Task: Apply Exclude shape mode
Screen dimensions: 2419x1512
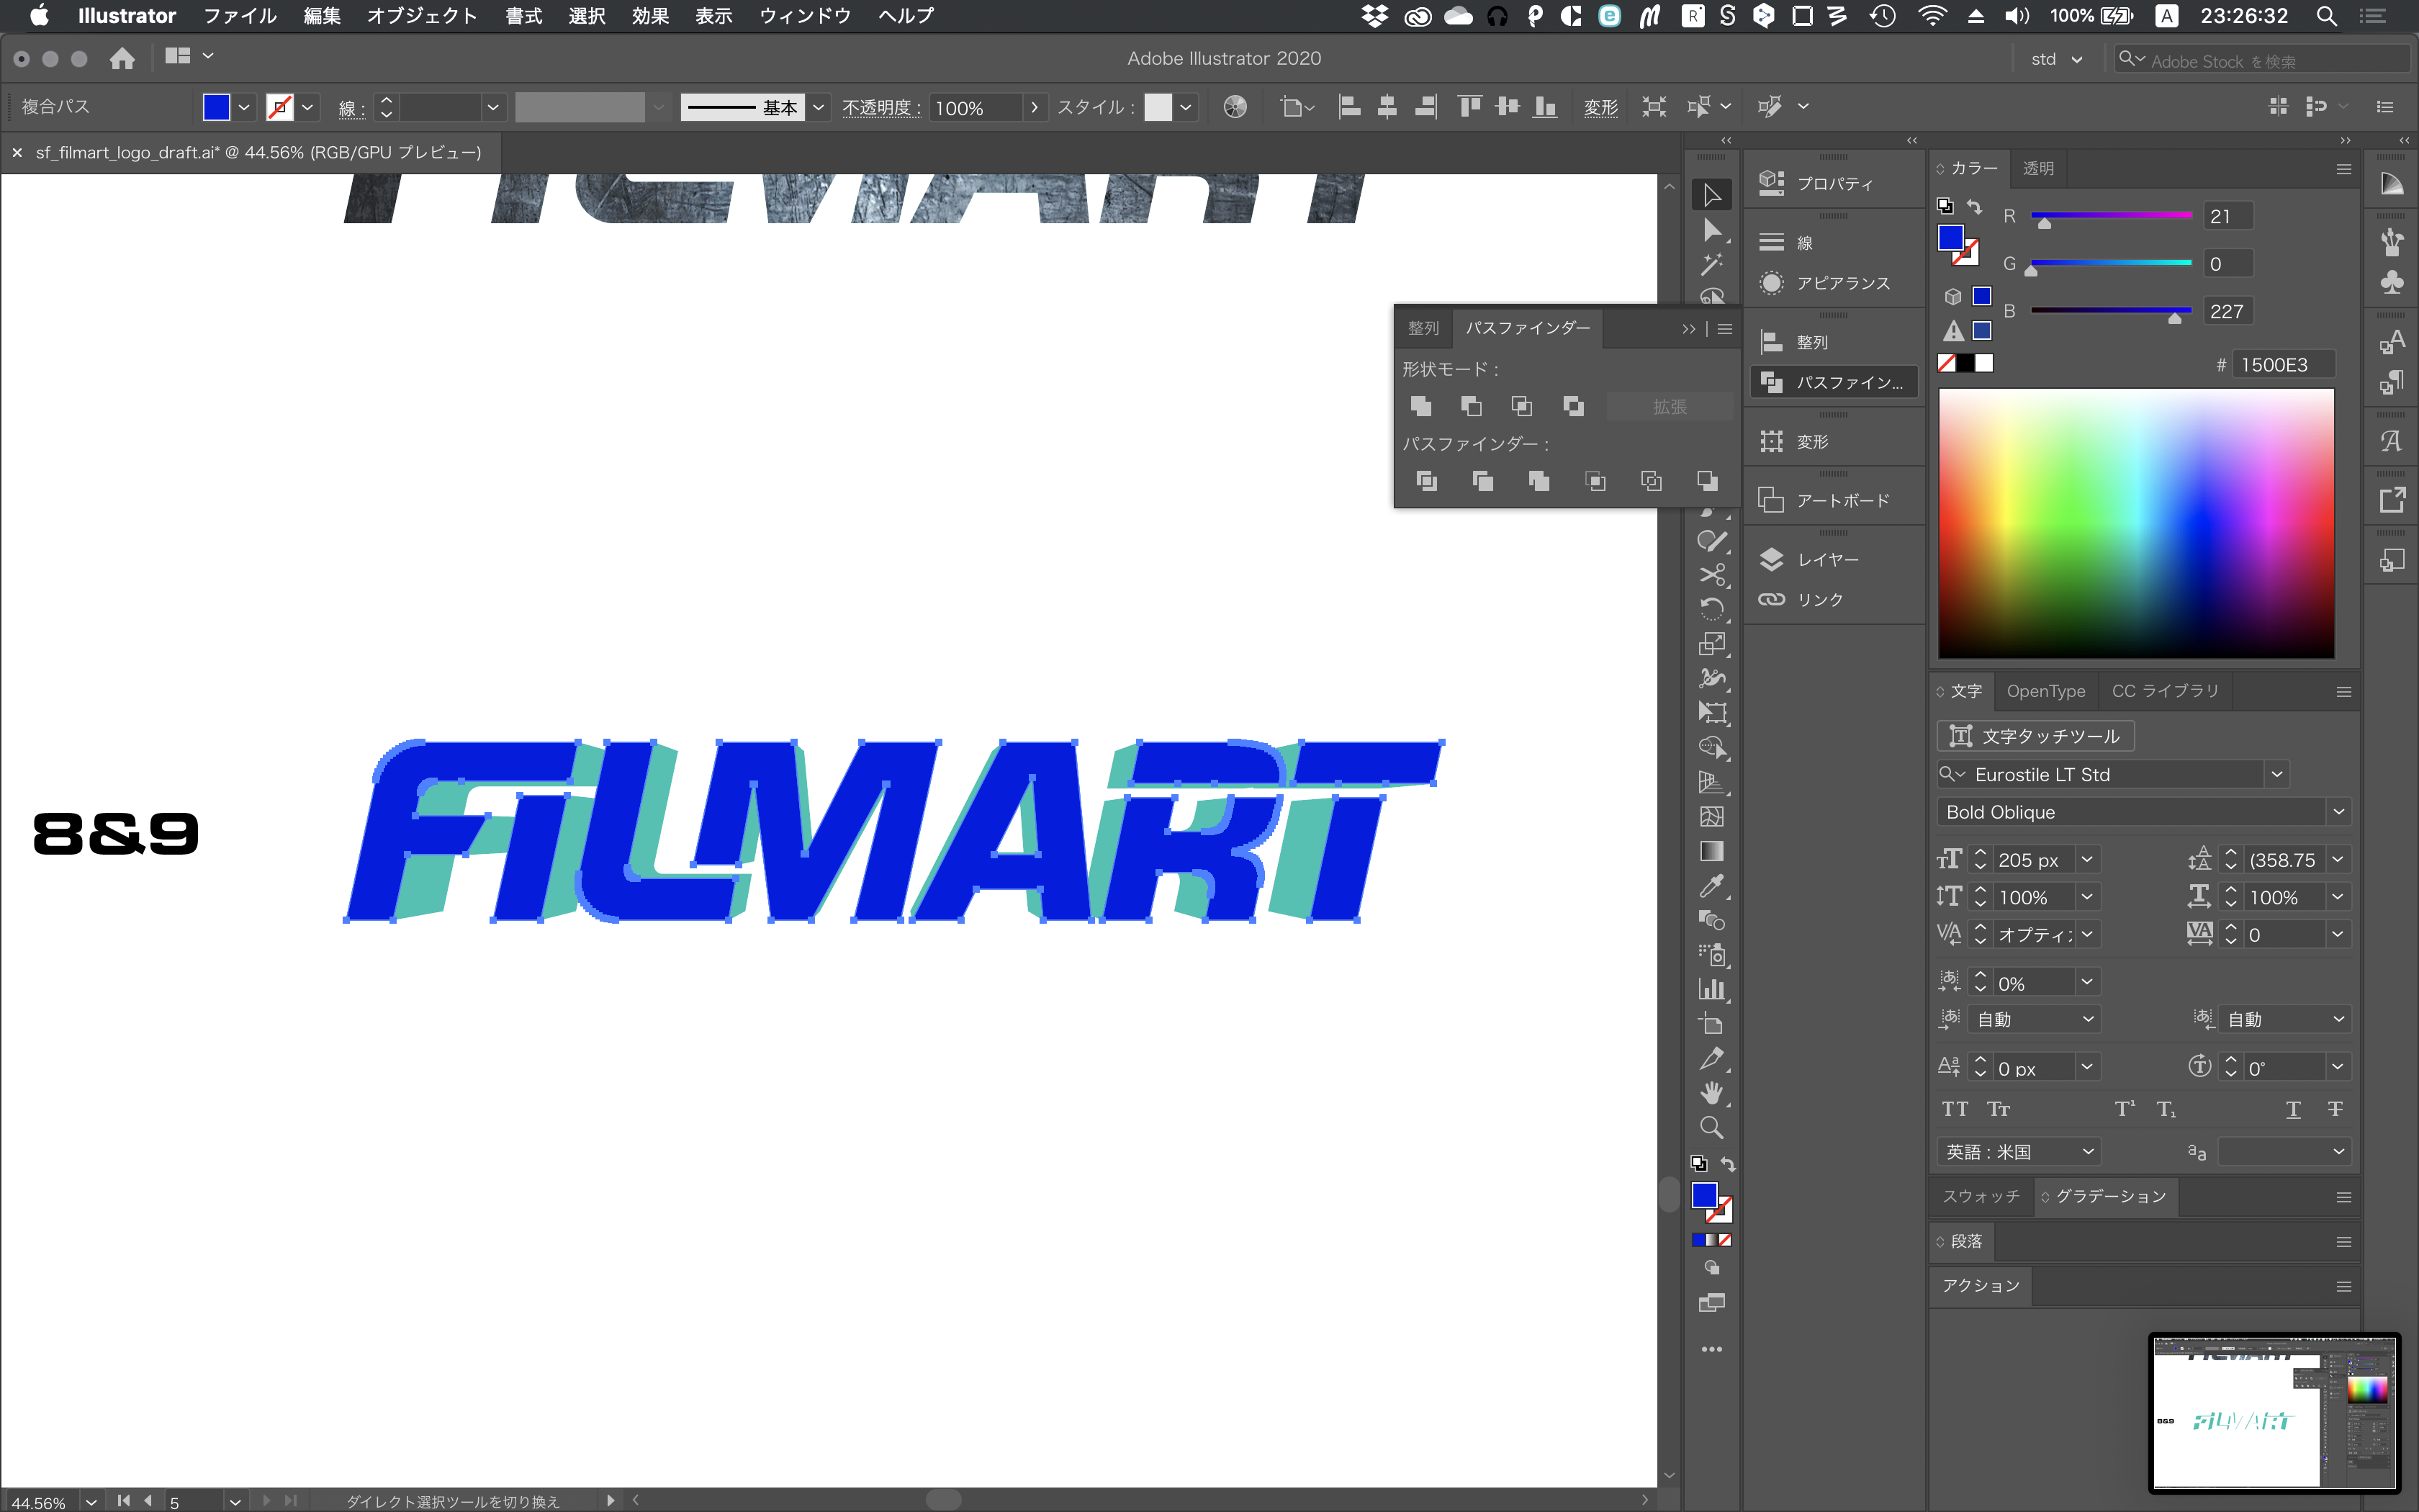Action: [1573, 406]
